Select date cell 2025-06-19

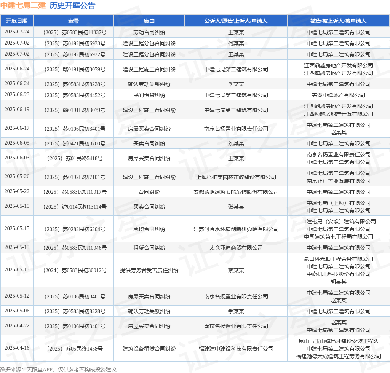17,109
